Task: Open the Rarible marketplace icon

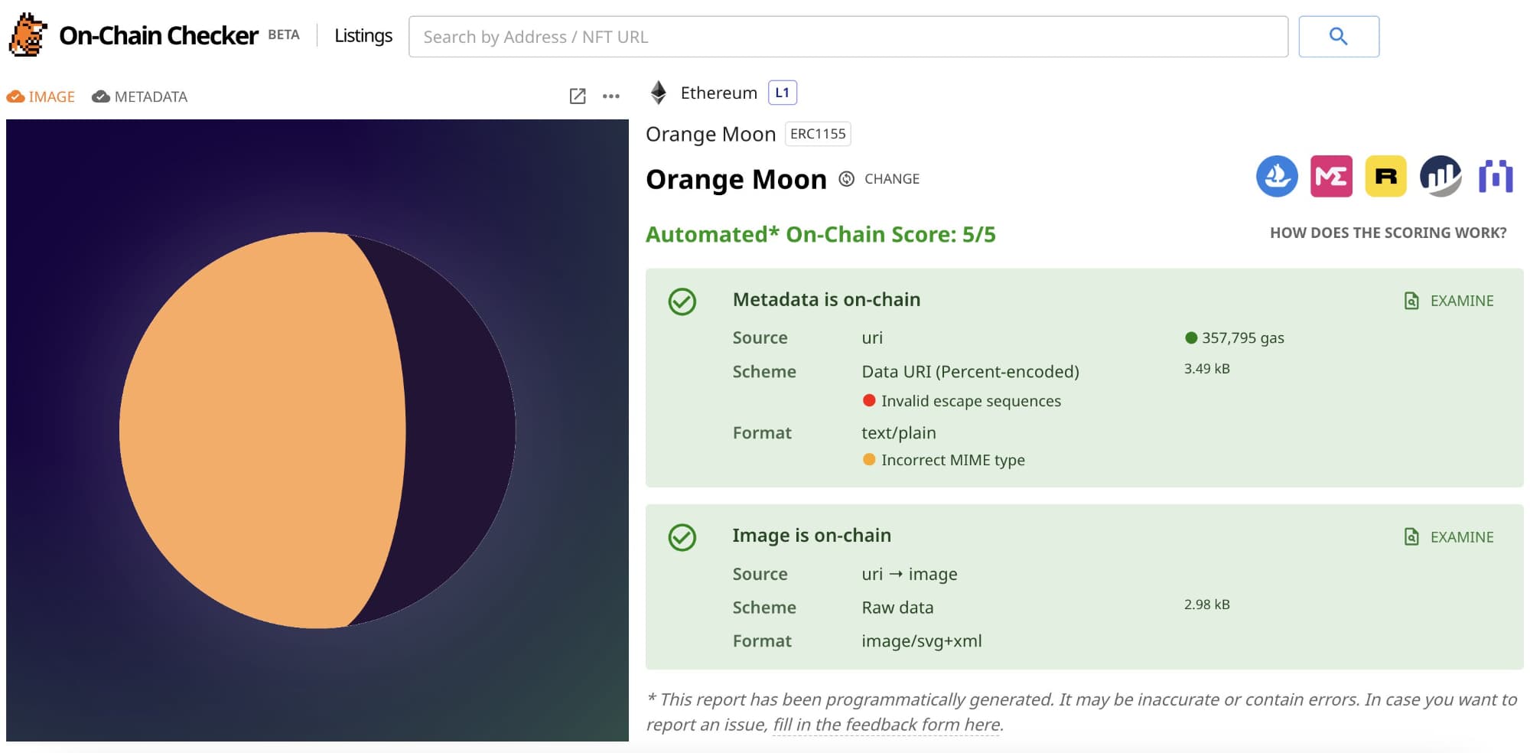Action: click(1385, 177)
